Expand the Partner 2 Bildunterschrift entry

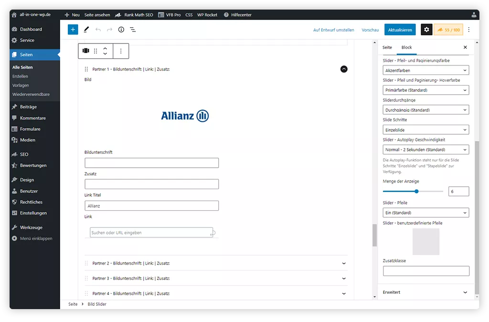(343, 263)
